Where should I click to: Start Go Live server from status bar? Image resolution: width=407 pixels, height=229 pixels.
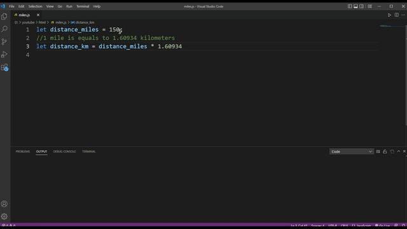(x=382, y=226)
